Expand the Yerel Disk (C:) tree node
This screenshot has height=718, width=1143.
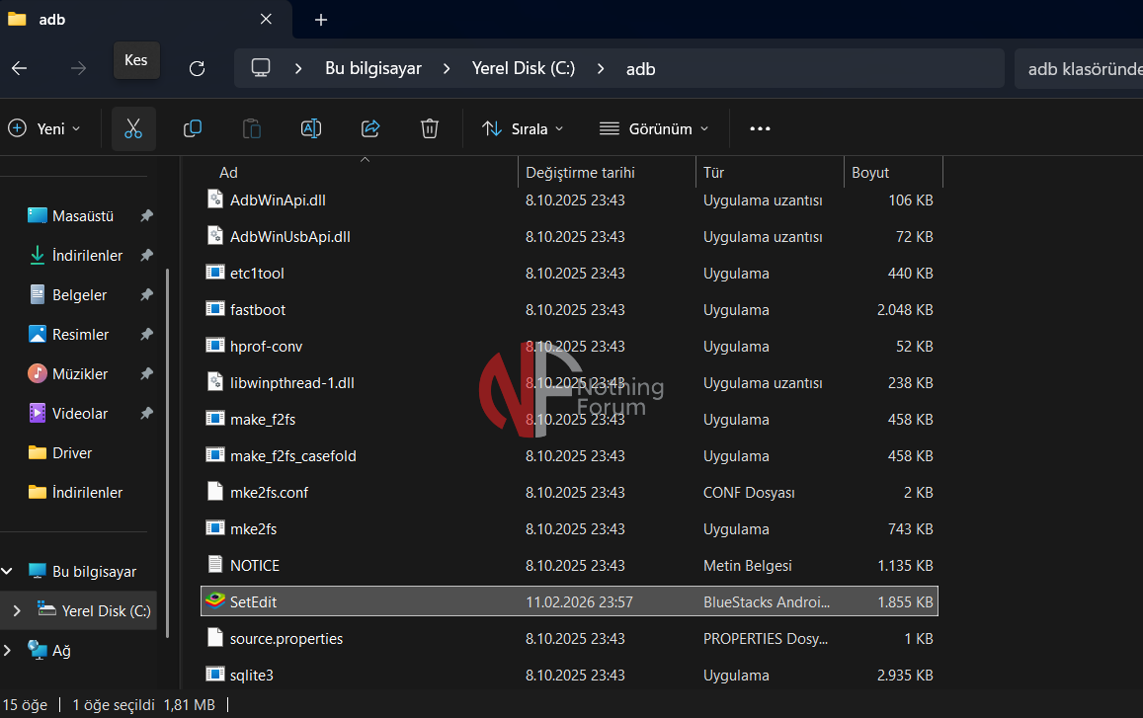pos(16,611)
